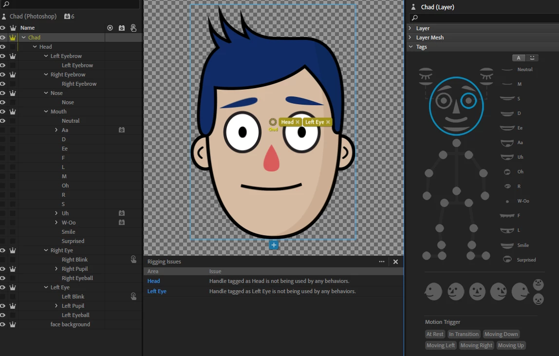Toggle visibility of Right Eye group

3,250
